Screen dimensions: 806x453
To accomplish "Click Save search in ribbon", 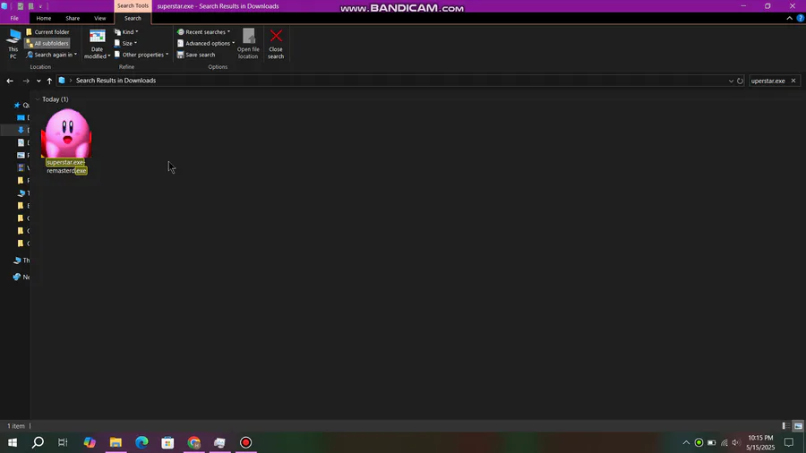I will (196, 55).
